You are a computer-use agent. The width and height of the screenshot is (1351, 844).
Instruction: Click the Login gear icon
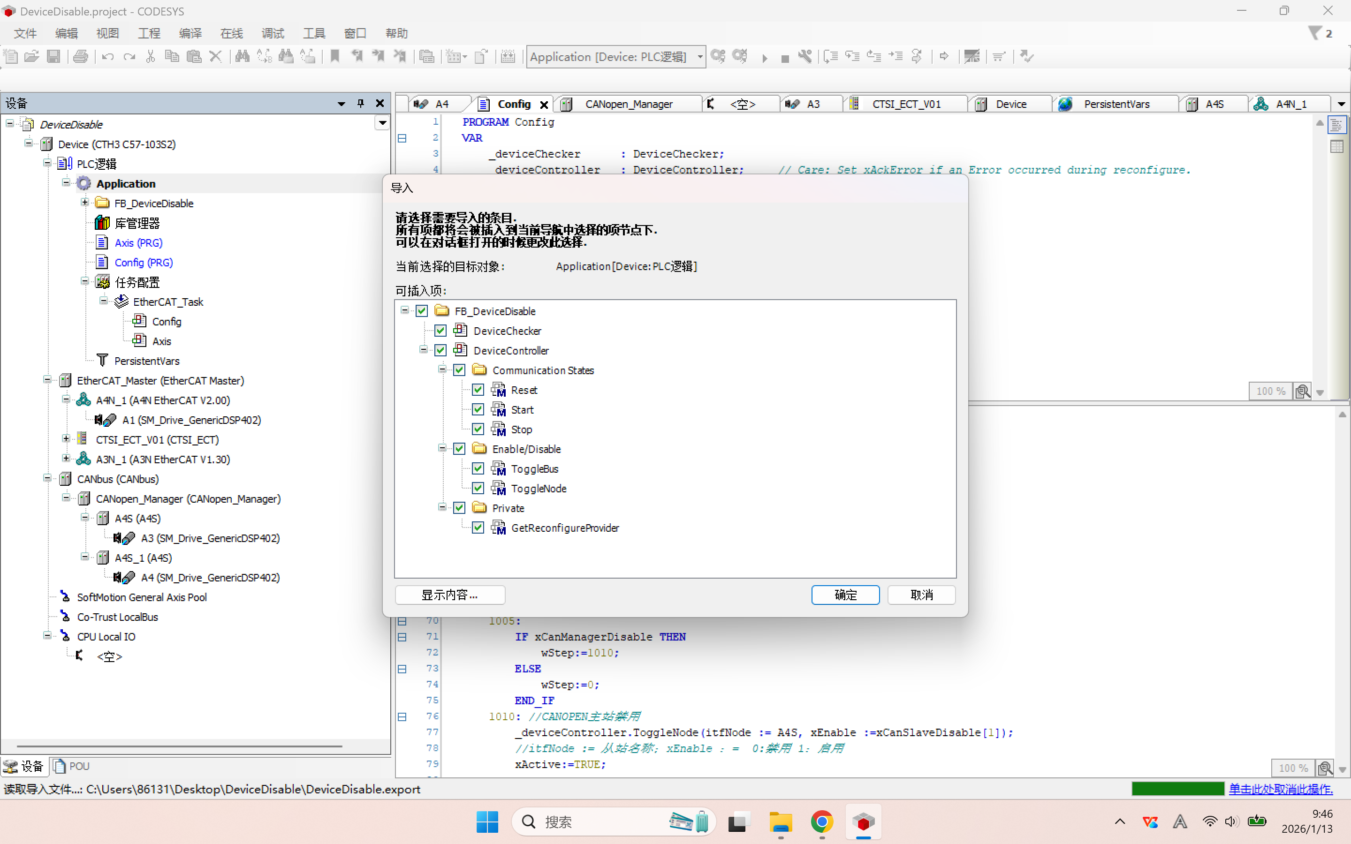pyautogui.click(x=719, y=56)
